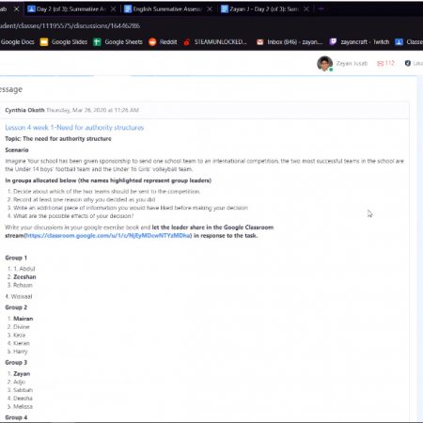Open the messages envelope icon showing 112

(381, 64)
